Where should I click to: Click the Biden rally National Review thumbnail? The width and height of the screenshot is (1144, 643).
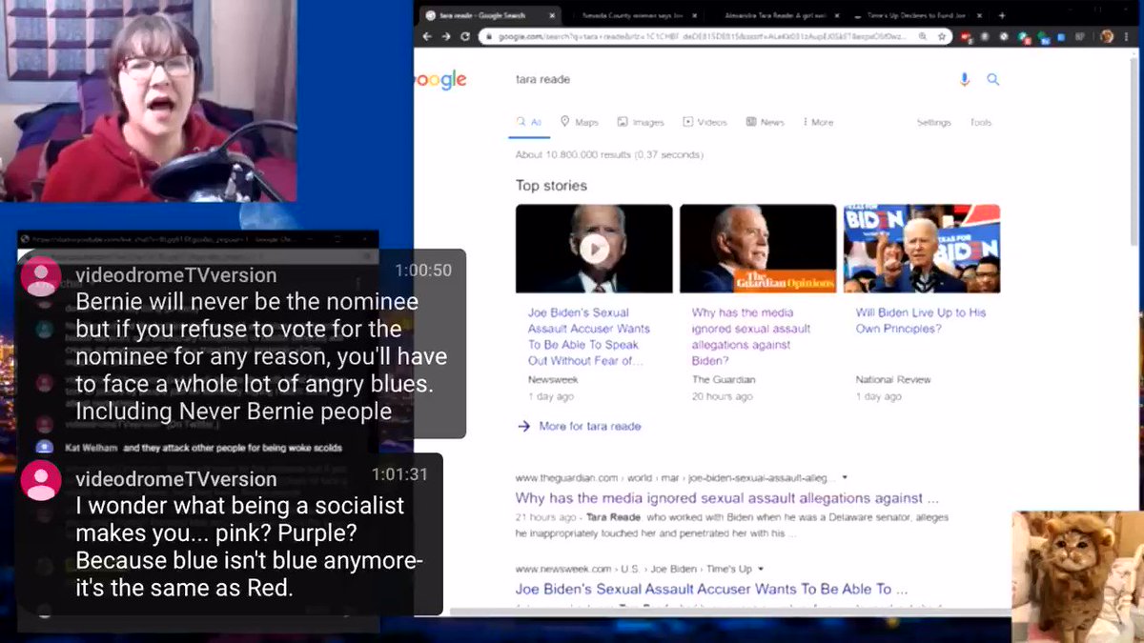click(x=922, y=249)
